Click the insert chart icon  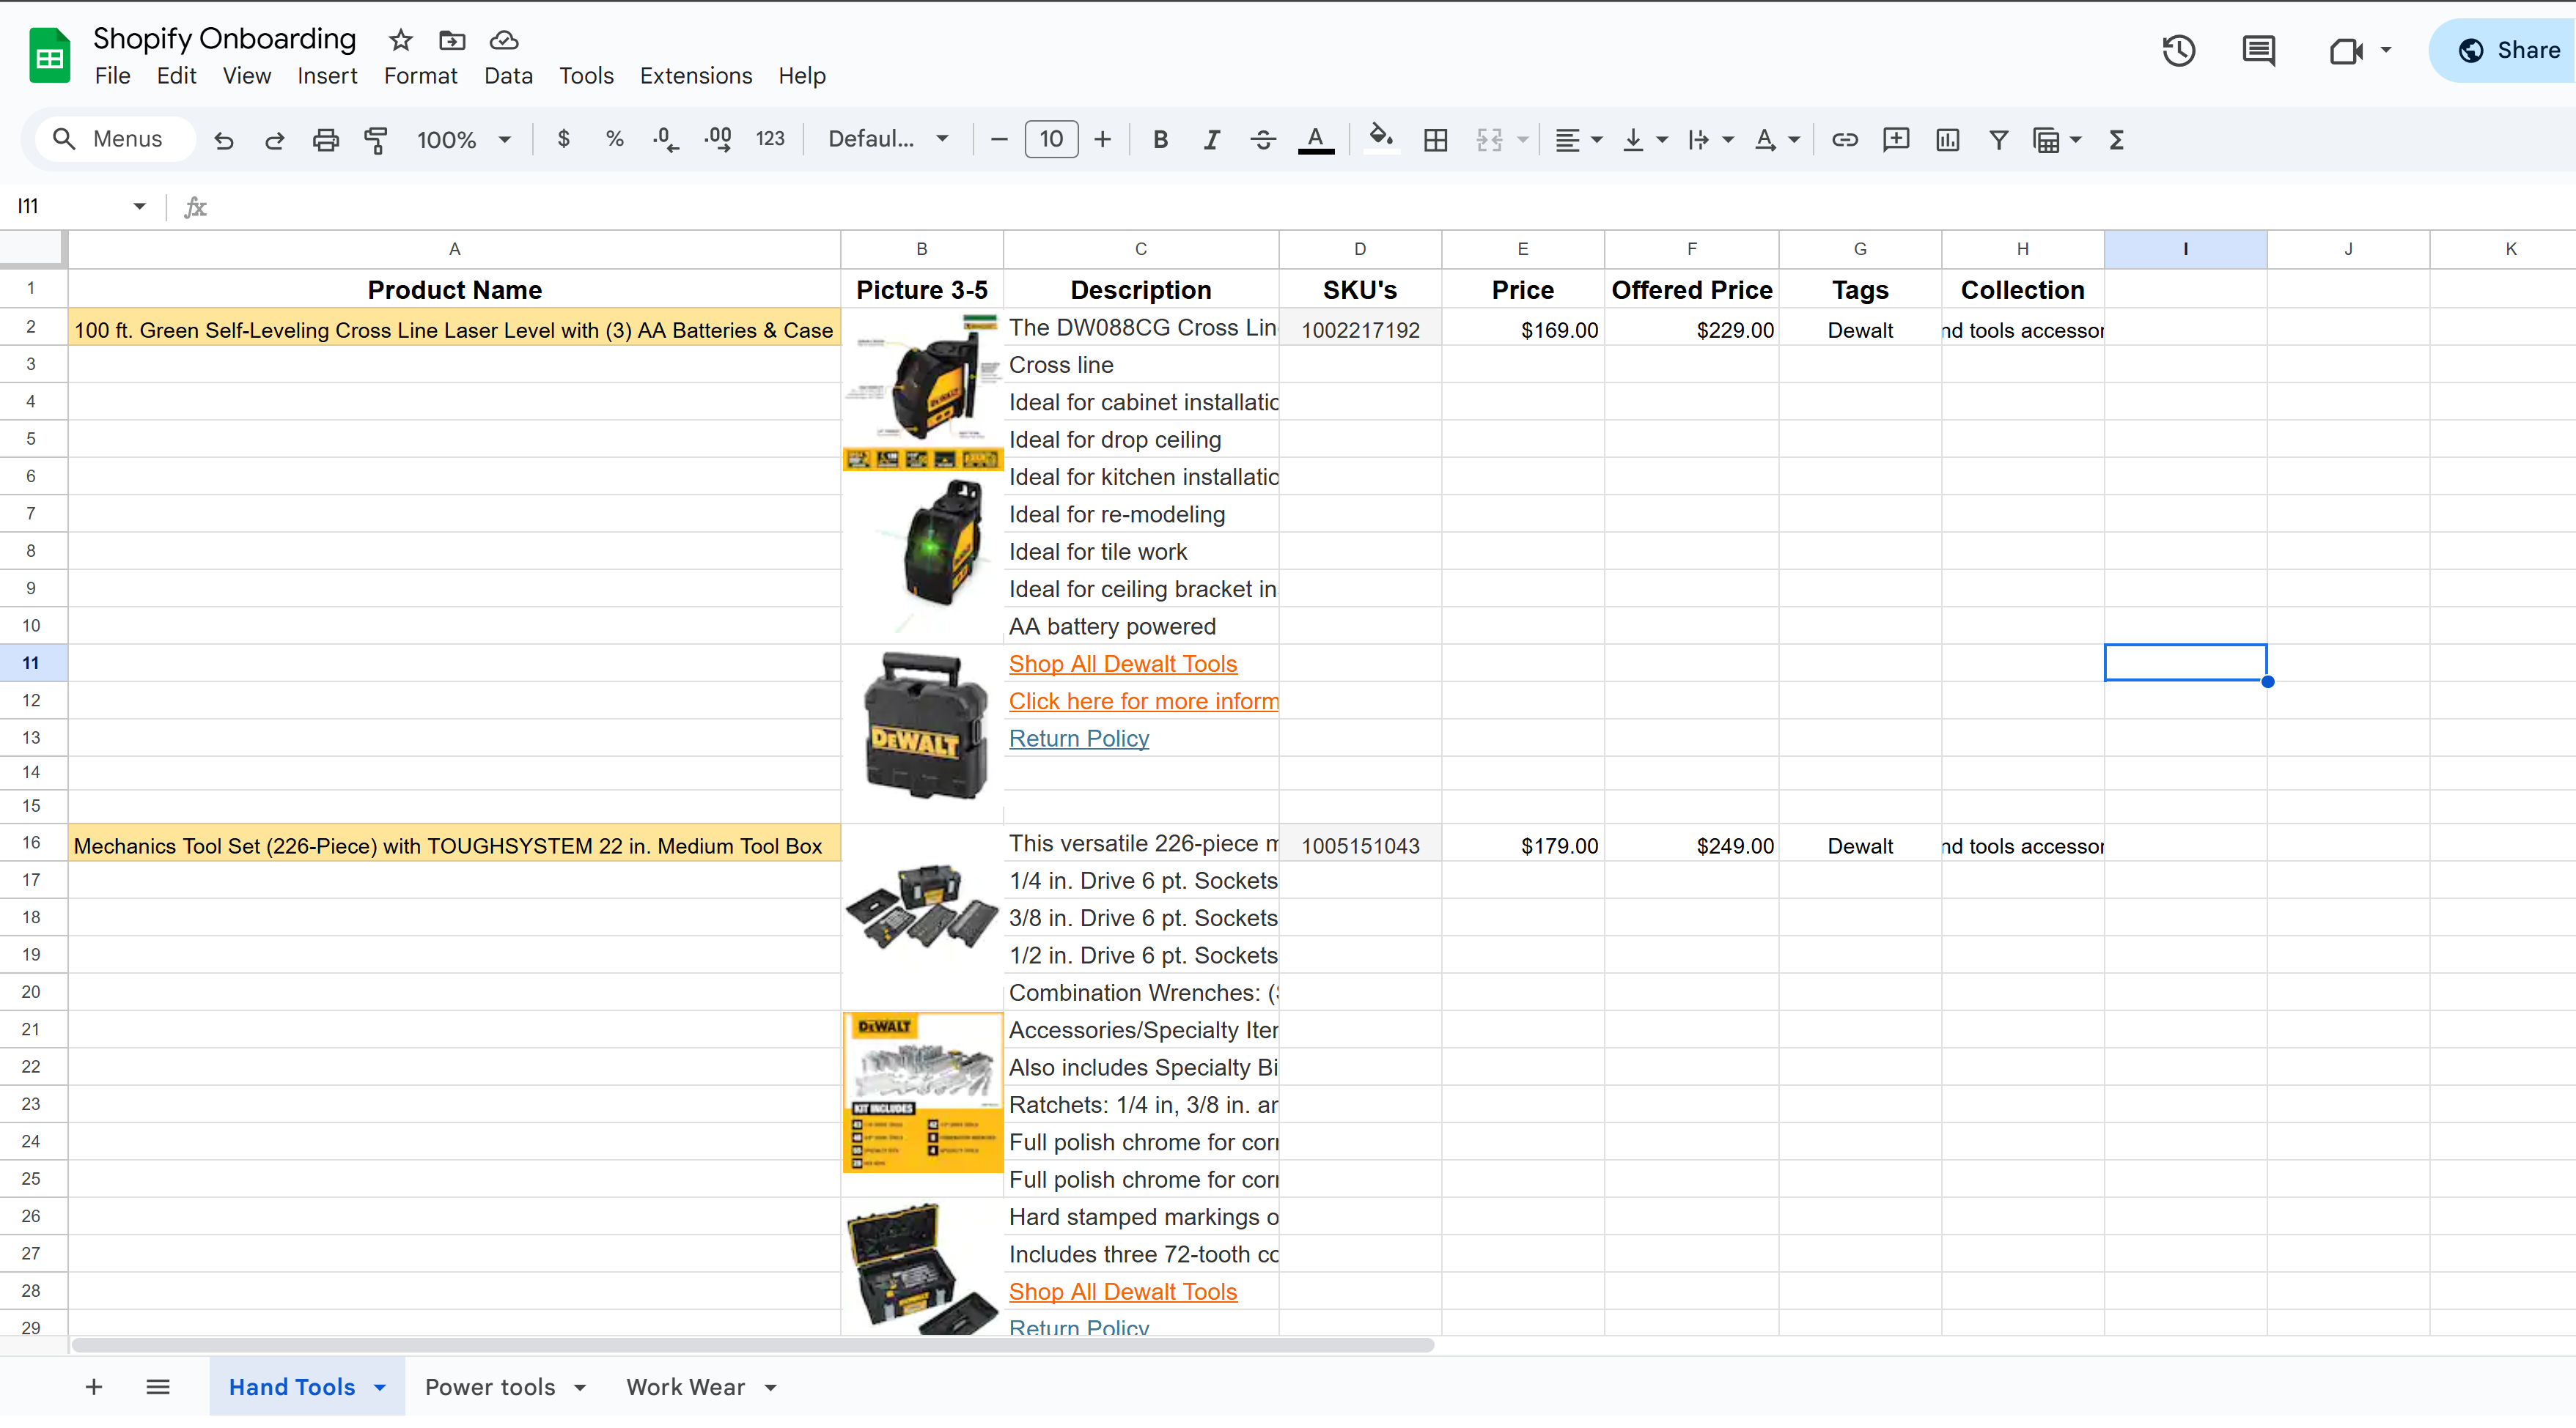[x=1947, y=140]
